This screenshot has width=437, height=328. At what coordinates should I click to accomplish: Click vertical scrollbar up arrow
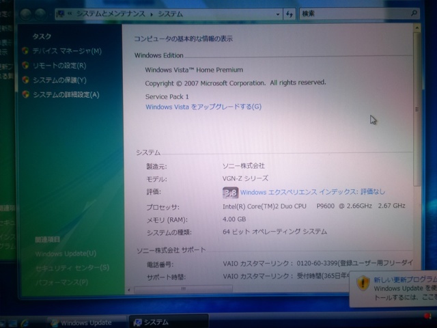pyautogui.click(x=417, y=27)
